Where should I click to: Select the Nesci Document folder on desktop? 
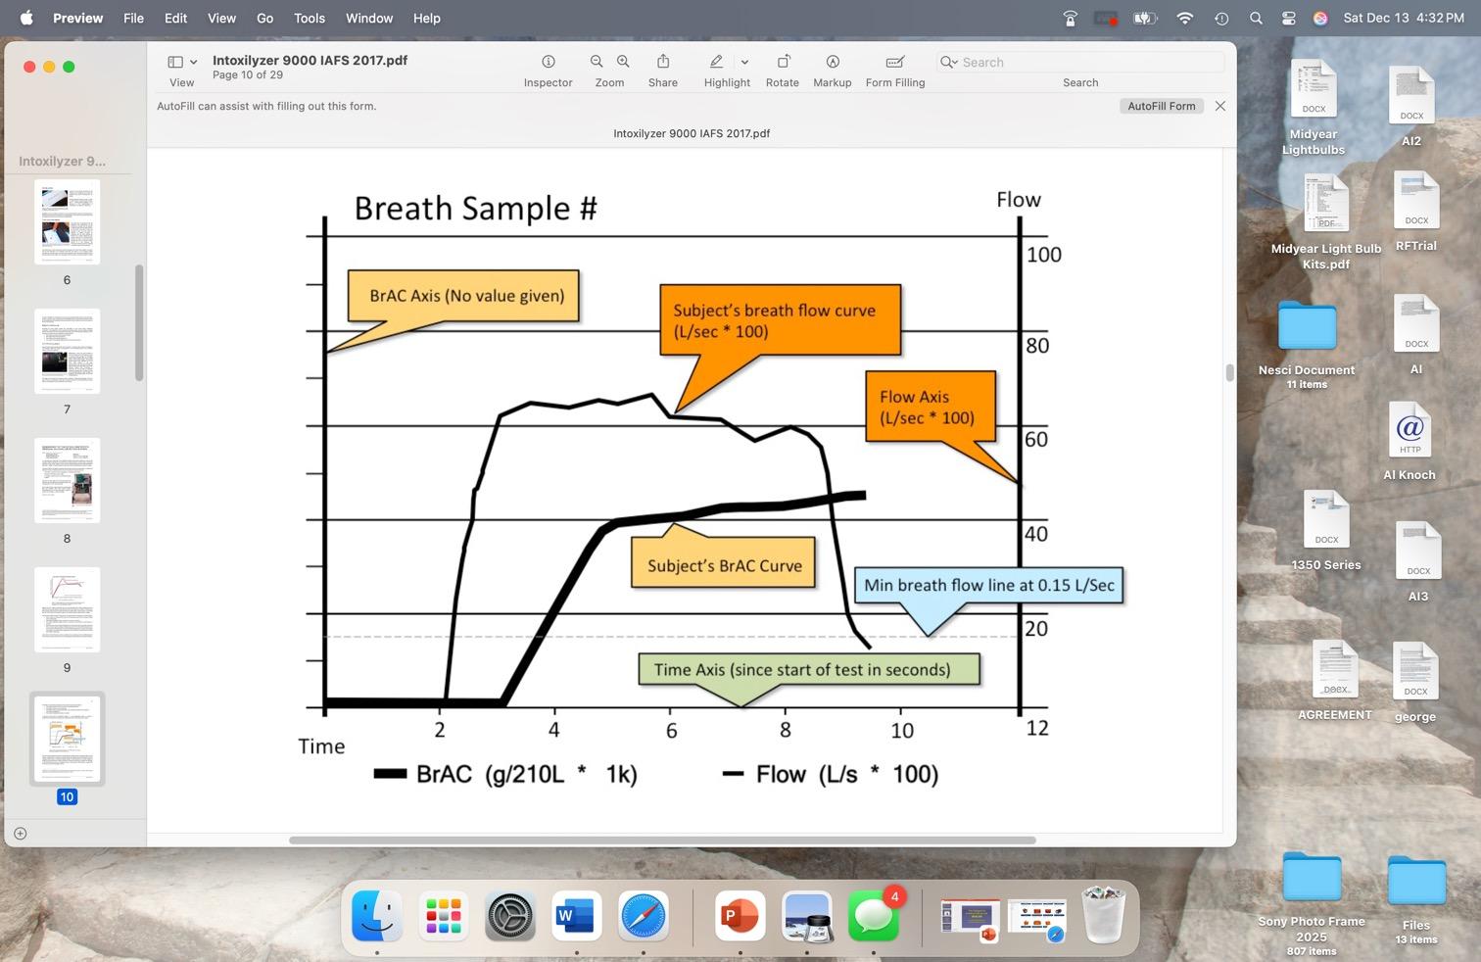(x=1307, y=345)
